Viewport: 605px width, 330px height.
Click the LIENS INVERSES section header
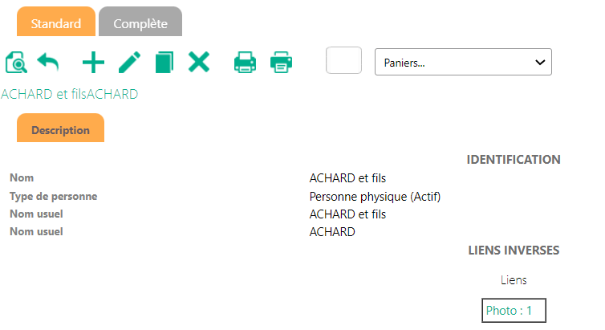(514, 250)
